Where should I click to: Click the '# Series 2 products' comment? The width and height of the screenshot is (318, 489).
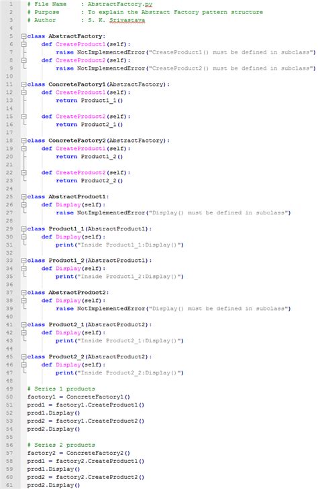pyautogui.click(x=61, y=445)
